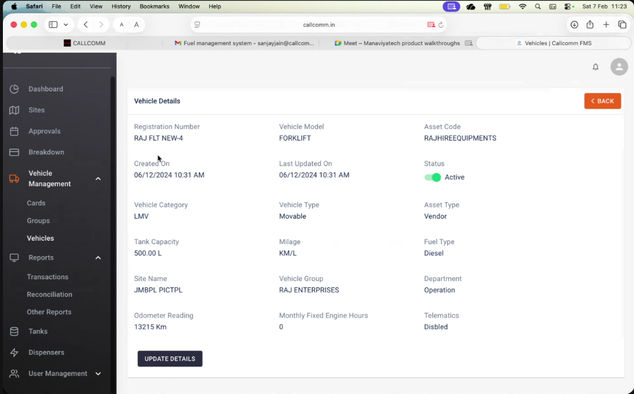Collapse the Reports submenu
Viewport: 634px width, 394px height.
[x=98, y=257]
